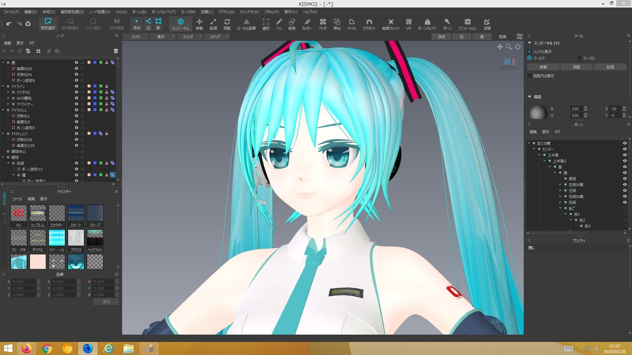This screenshot has height=355, width=632.
Task: Click the 回転 button in the tool panel
Action: click(x=577, y=67)
